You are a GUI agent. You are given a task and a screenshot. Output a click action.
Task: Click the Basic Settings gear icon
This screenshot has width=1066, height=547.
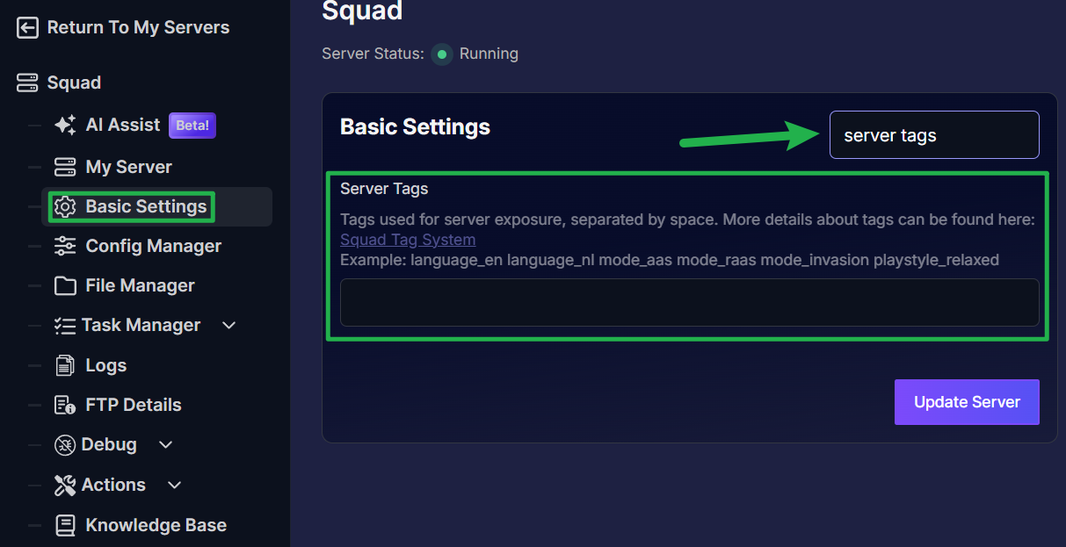[65, 207]
